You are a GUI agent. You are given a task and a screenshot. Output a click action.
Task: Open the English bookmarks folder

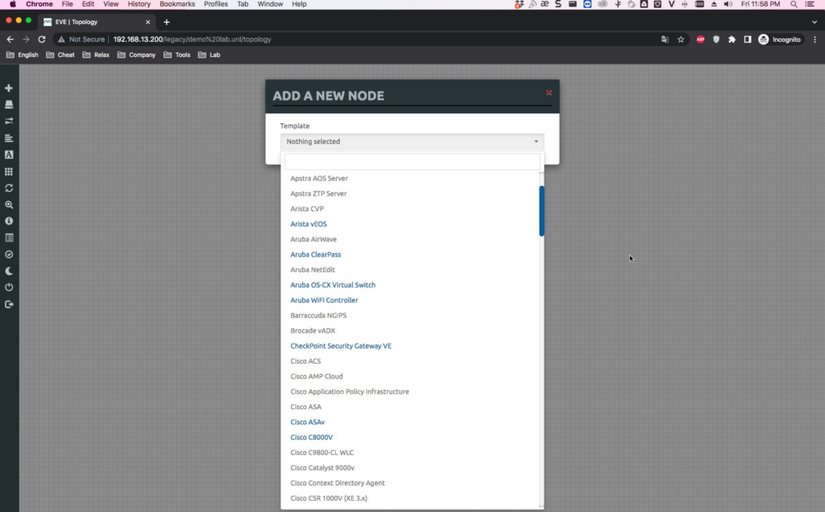[x=22, y=55]
